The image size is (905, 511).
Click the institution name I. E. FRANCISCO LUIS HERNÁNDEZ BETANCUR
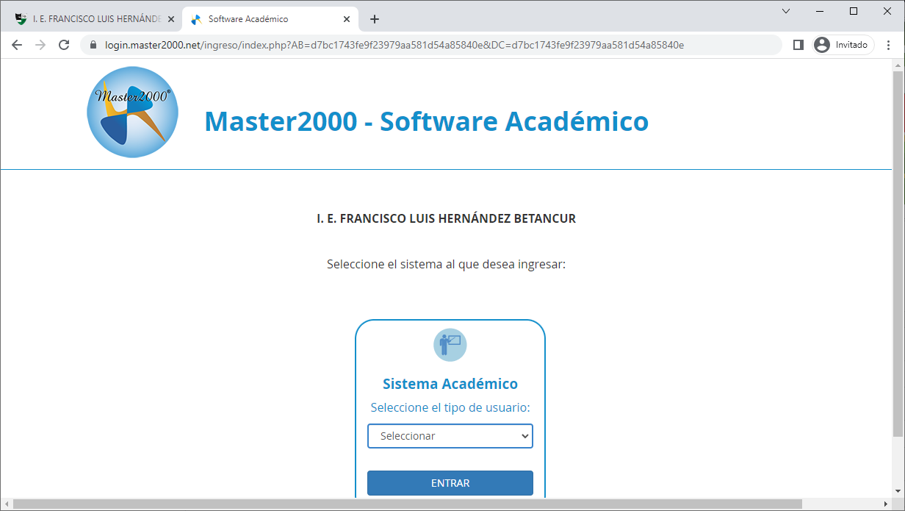446,219
